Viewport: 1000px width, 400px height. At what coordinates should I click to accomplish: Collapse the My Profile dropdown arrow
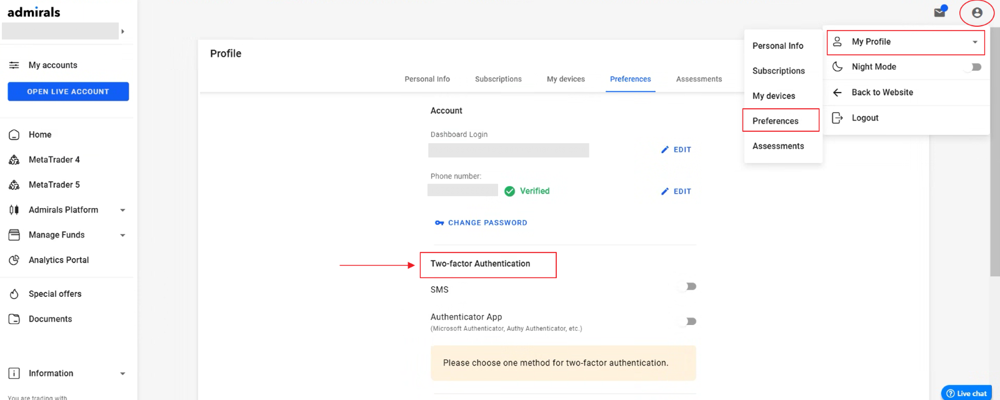pyautogui.click(x=974, y=42)
